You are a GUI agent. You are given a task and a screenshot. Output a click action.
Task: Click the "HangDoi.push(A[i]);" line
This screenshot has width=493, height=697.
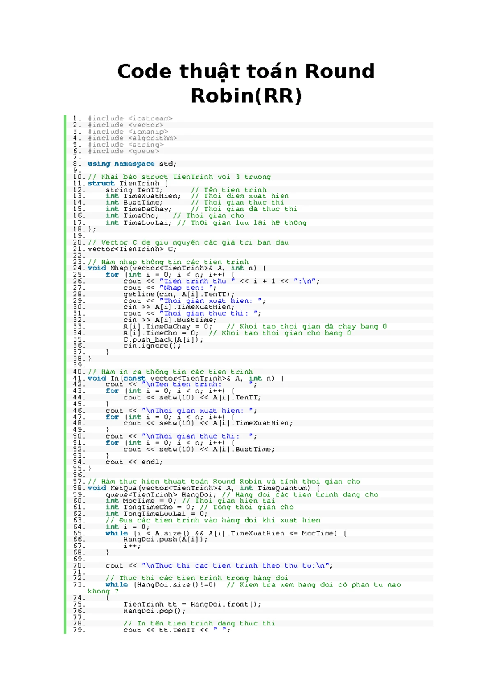point(166,539)
